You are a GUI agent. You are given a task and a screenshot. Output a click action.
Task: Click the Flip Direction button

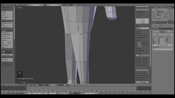pos(7,61)
